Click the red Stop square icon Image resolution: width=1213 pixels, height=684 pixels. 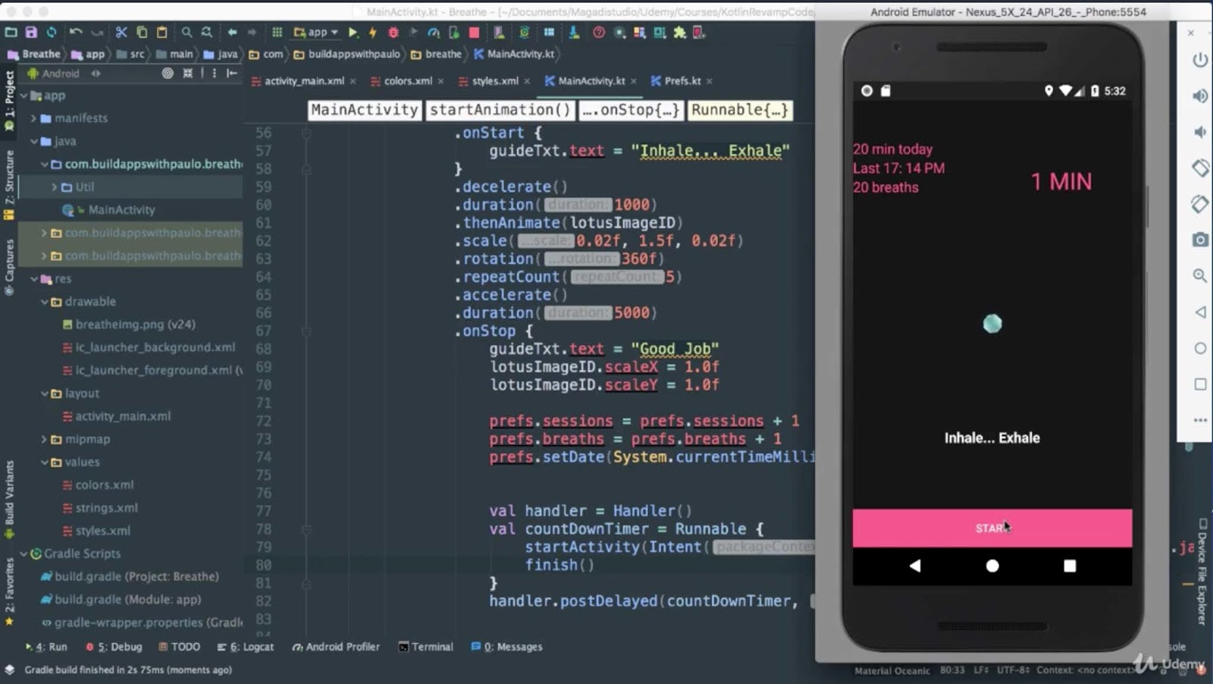[x=474, y=33]
